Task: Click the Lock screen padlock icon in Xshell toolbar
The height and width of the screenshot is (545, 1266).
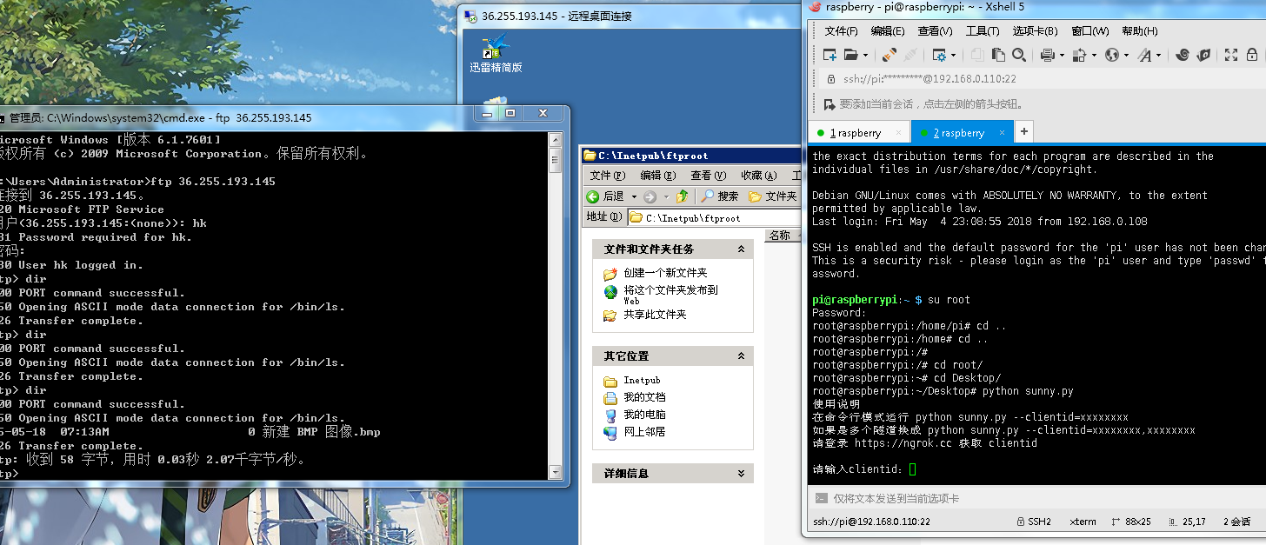Action: tap(1251, 55)
